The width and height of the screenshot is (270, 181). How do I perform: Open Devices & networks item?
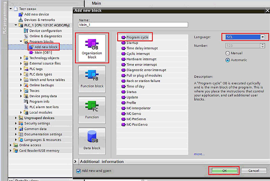point(39,20)
